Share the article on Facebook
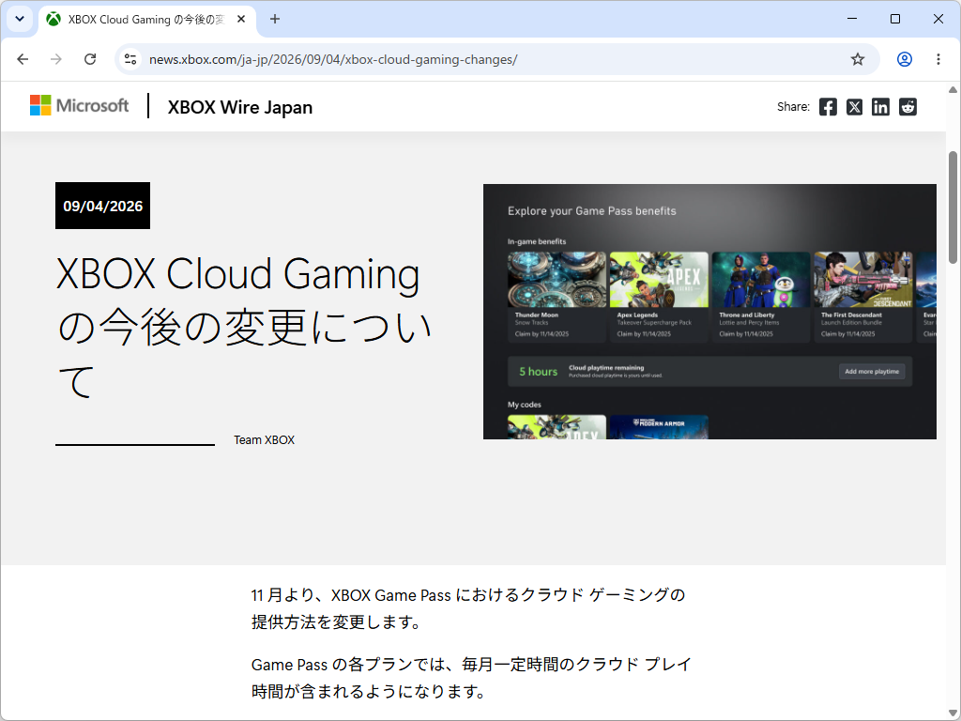 click(828, 107)
